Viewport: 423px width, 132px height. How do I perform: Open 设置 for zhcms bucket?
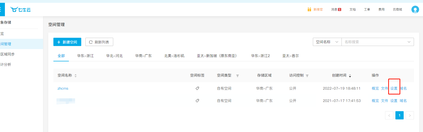(x=394, y=88)
